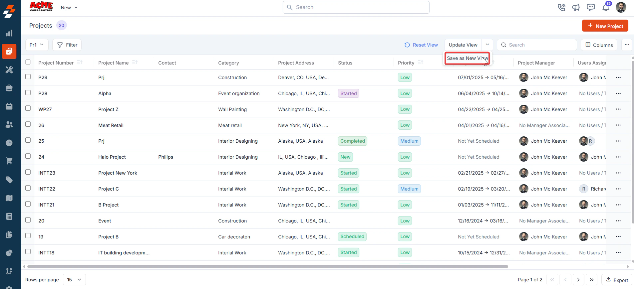Open the user profile avatar

point(621,7)
